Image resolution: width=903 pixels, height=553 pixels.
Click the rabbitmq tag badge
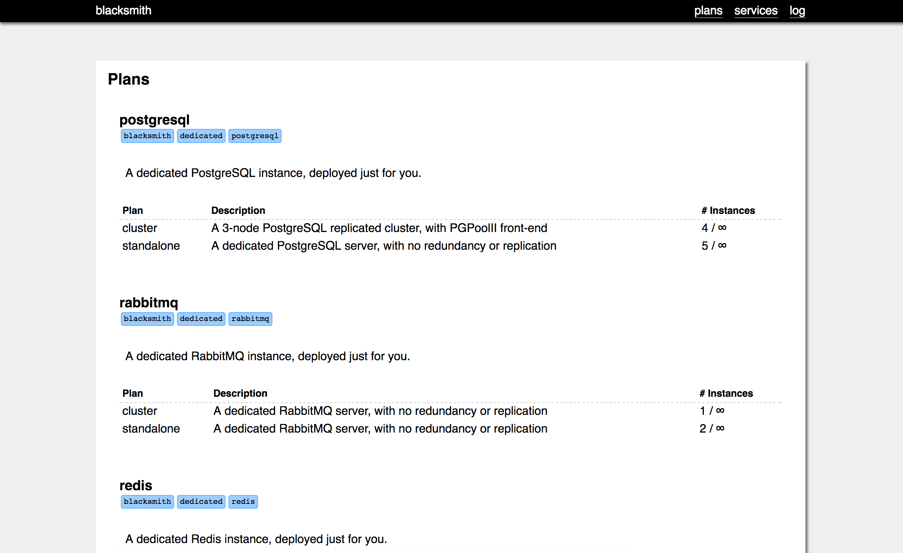point(250,319)
